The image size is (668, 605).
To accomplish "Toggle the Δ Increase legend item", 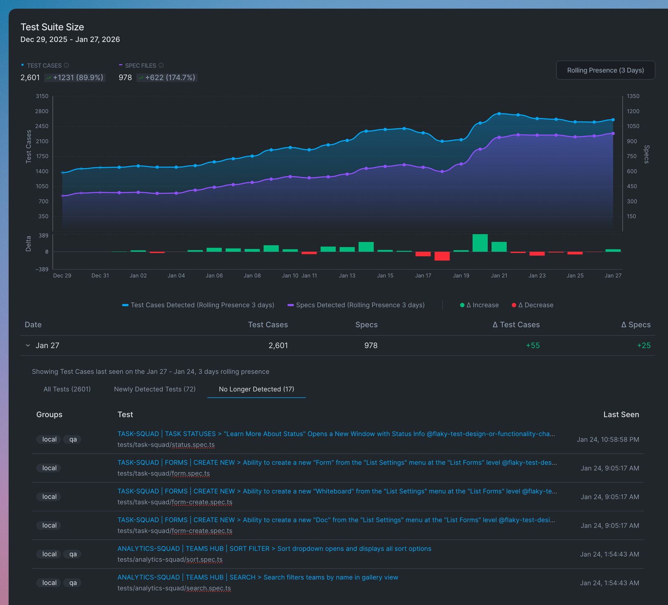I will [479, 305].
